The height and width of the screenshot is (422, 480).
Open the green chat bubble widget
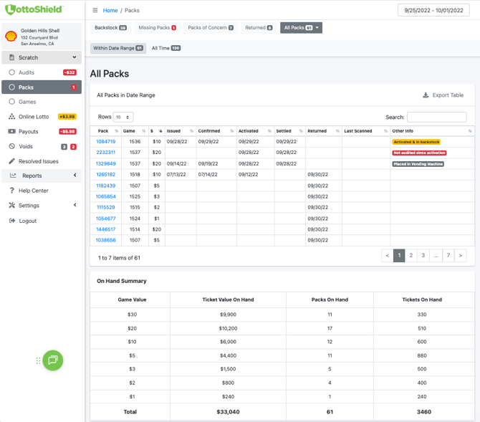[52, 360]
